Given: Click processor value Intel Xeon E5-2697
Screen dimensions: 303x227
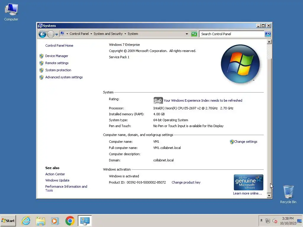Looking at the screenshot, I should [x=193, y=108].
